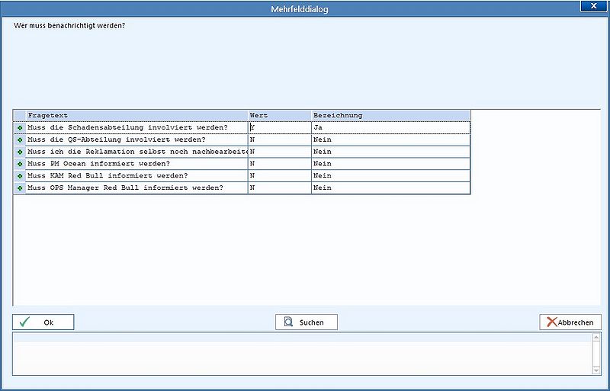The width and height of the screenshot is (610, 391).
Task: Select 'Muss ich die Reklamation selbst' question
Action: (137, 152)
